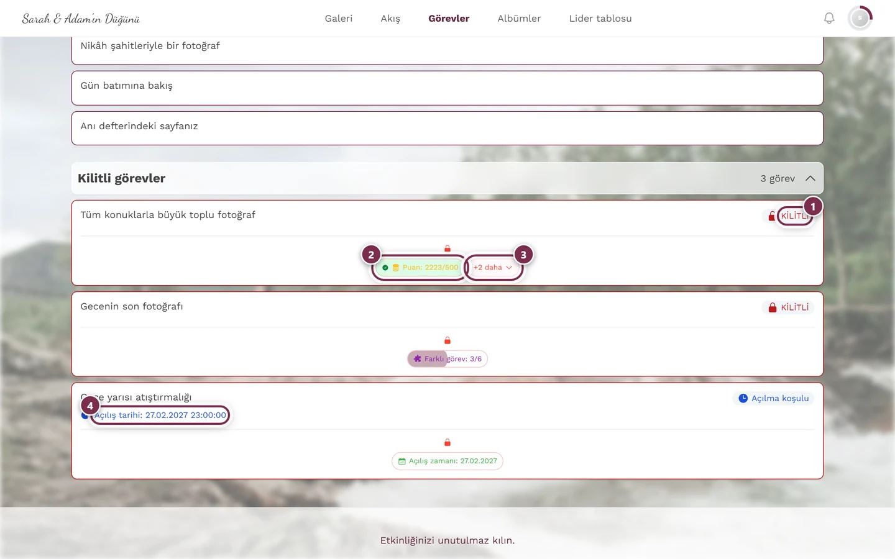Click Puan: 2223/500 progress chip
The image size is (895, 559).
point(419,268)
